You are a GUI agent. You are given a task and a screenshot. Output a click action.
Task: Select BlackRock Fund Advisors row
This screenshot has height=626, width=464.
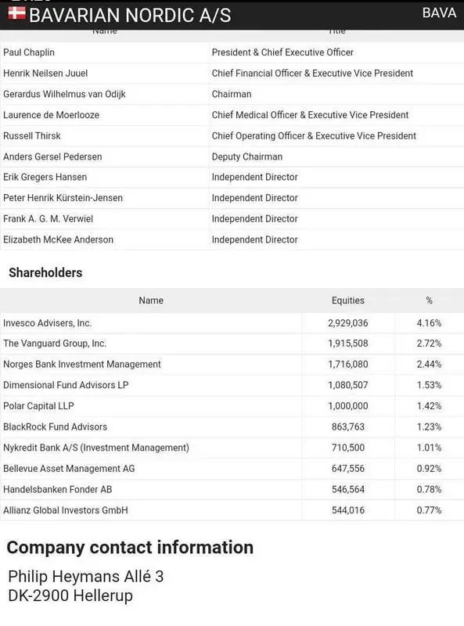point(232,426)
